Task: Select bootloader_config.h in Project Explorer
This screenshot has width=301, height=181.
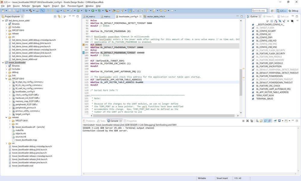Action: [25, 92]
